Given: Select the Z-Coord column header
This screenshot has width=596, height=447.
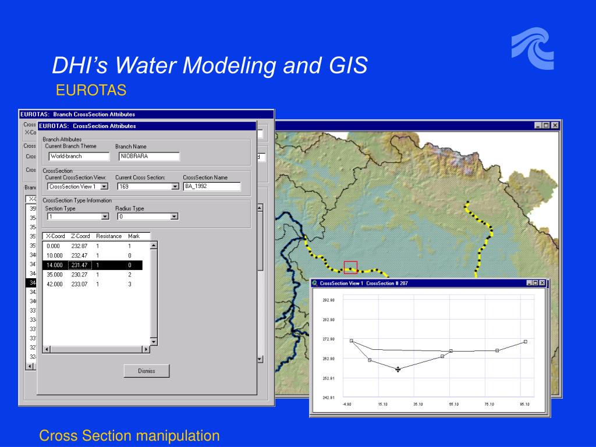Looking at the screenshot, I should [80, 236].
